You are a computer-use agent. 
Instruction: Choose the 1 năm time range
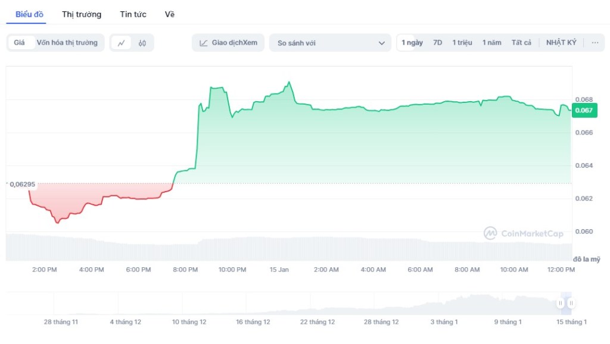(492, 43)
